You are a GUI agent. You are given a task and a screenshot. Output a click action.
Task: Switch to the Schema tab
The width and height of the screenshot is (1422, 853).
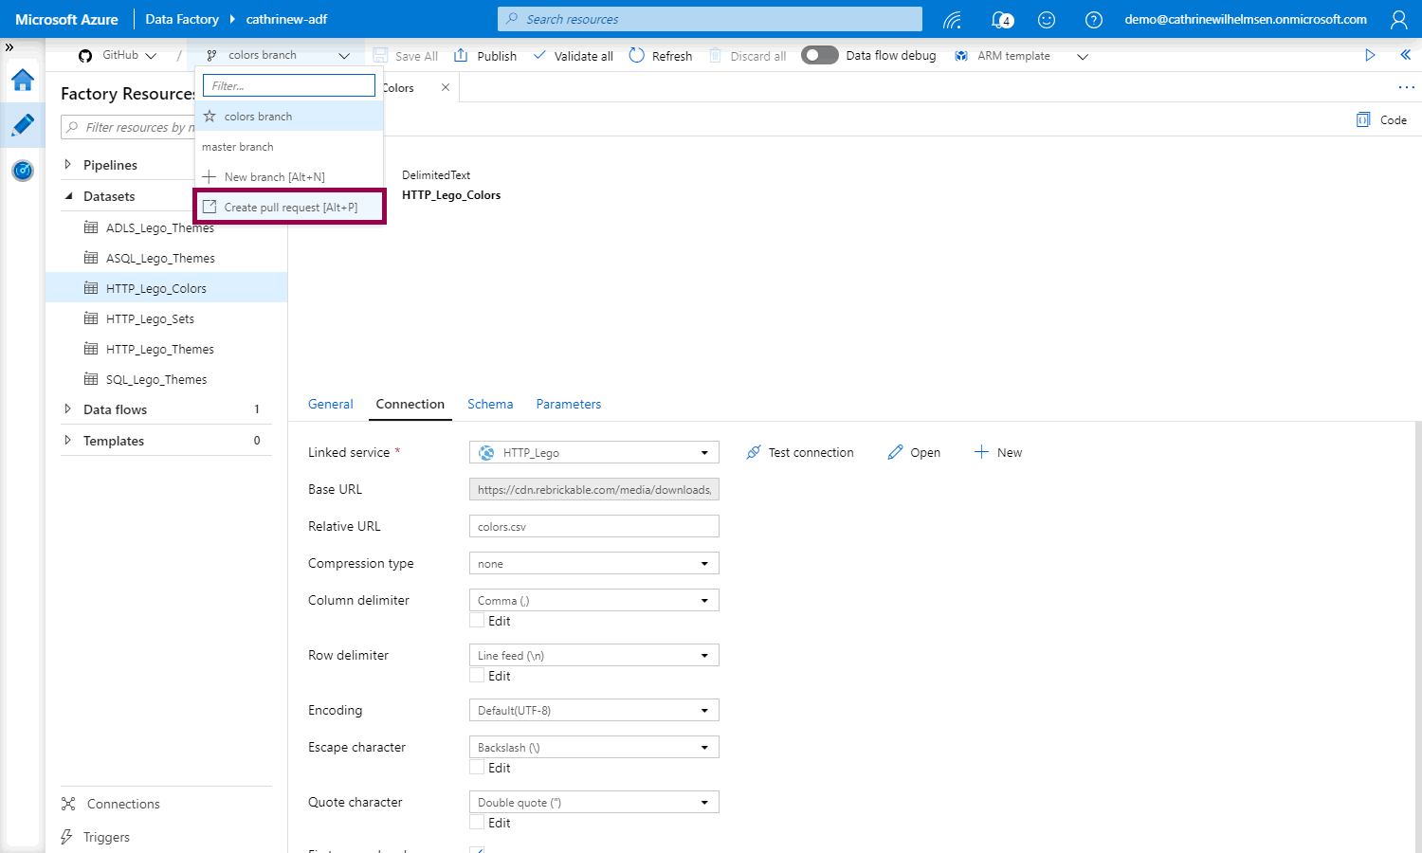490,404
